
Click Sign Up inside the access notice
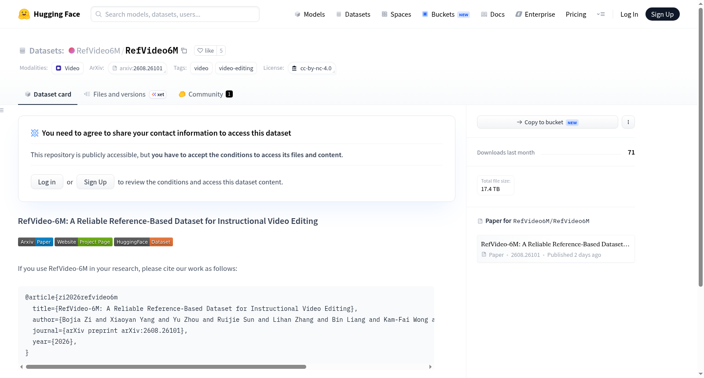(x=95, y=182)
